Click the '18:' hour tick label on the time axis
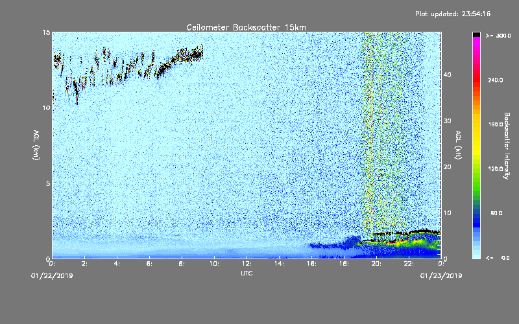 (344, 264)
